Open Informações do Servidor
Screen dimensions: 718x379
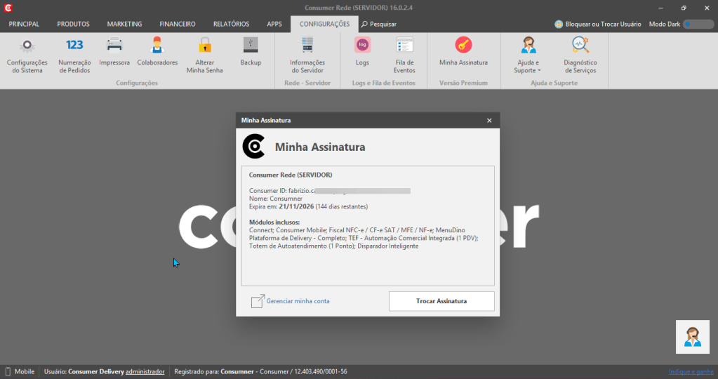[x=307, y=55]
